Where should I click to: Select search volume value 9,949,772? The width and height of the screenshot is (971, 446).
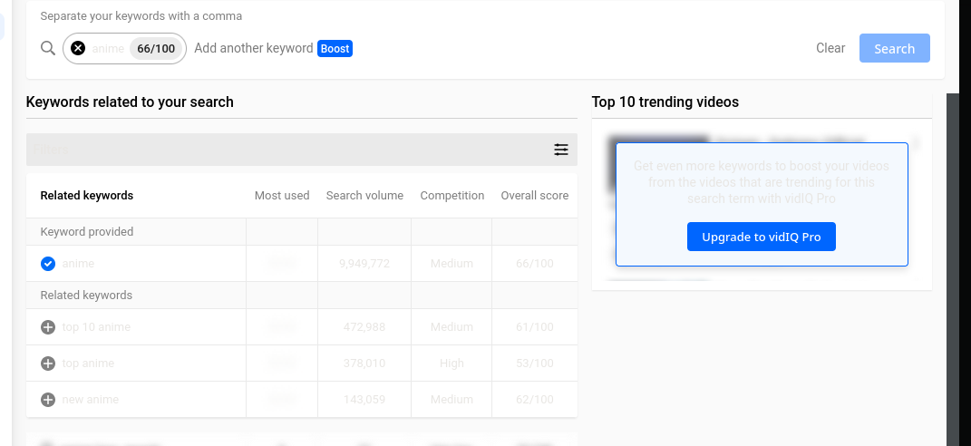pyautogui.click(x=364, y=264)
